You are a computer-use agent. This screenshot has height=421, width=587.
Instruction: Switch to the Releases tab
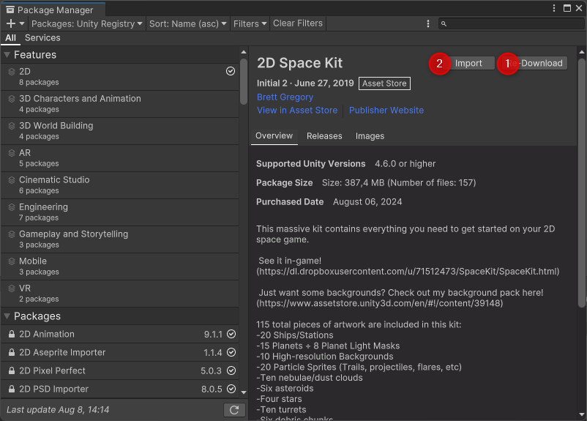click(324, 136)
